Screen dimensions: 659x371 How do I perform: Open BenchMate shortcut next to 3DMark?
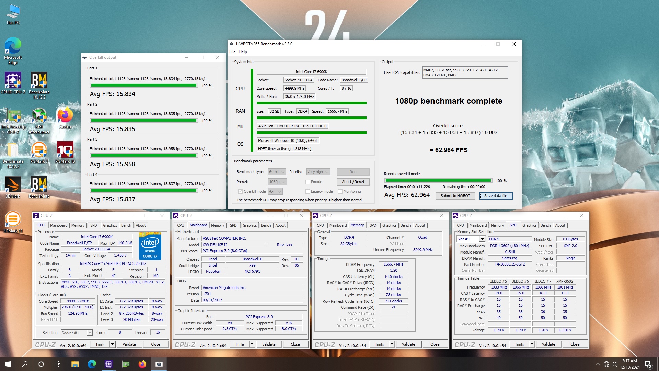pyautogui.click(x=39, y=187)
